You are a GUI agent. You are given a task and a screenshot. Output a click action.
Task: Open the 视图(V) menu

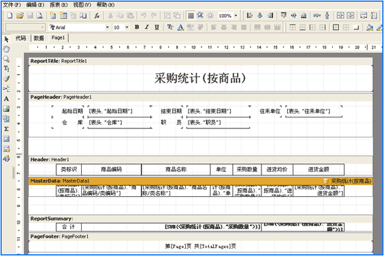pos(82,5)
